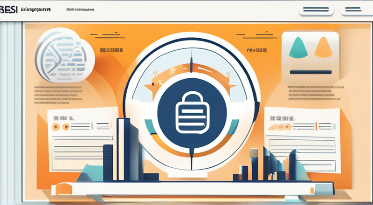
Task: Click the dark bar below the triangles
Action: (x=310, y=72)
